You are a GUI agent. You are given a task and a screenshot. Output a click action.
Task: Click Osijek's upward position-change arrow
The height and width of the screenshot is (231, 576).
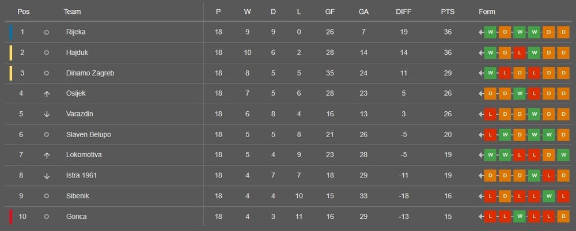(47, 94)
